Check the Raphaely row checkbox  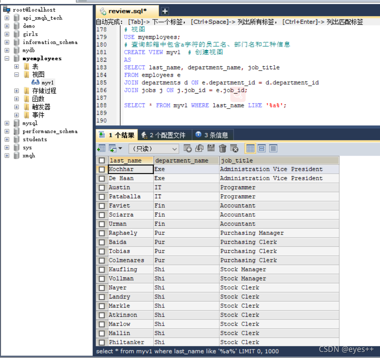(x=102, y=233)
